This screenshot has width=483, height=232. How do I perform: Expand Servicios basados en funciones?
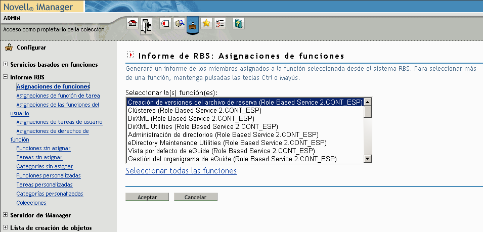[x=5, y=64]
